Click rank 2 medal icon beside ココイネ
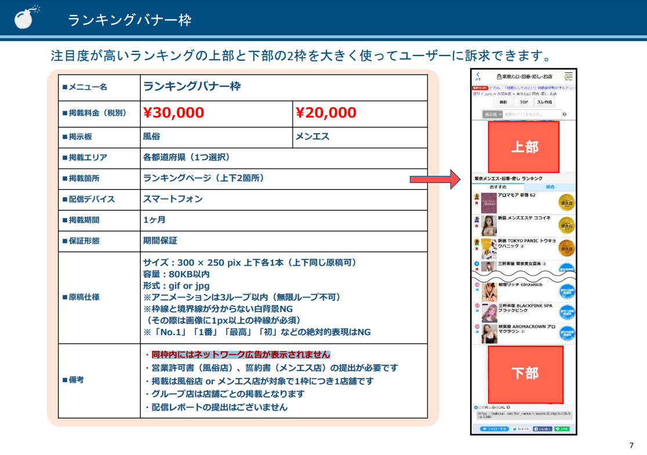Screen dimensions: 647x455 (477, 219)
